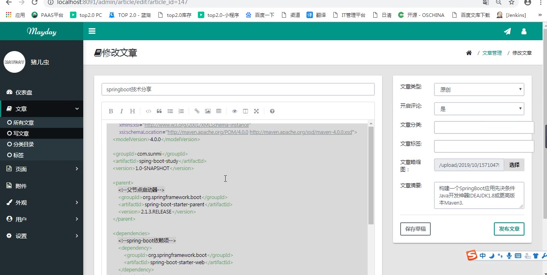The image size is (547, 275).
Task: Insert code block with code icon
Action: 148,111
